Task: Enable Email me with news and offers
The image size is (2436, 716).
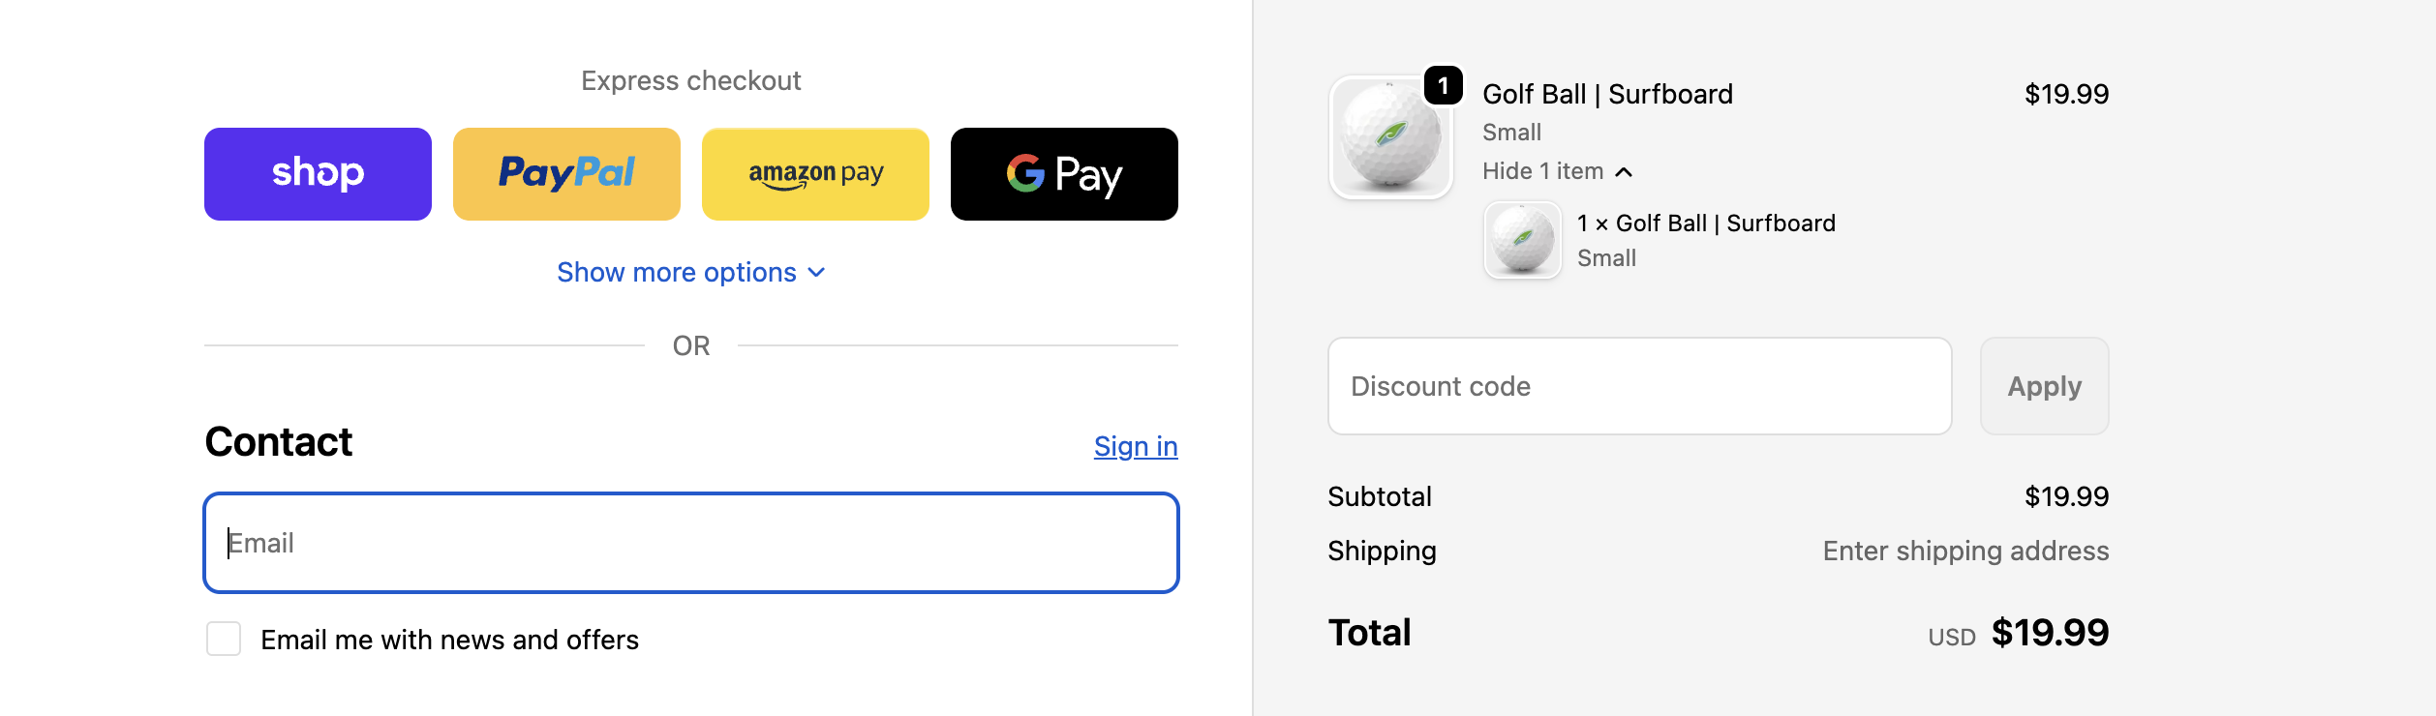Action: pyautogui.click(x=224, y=639)
